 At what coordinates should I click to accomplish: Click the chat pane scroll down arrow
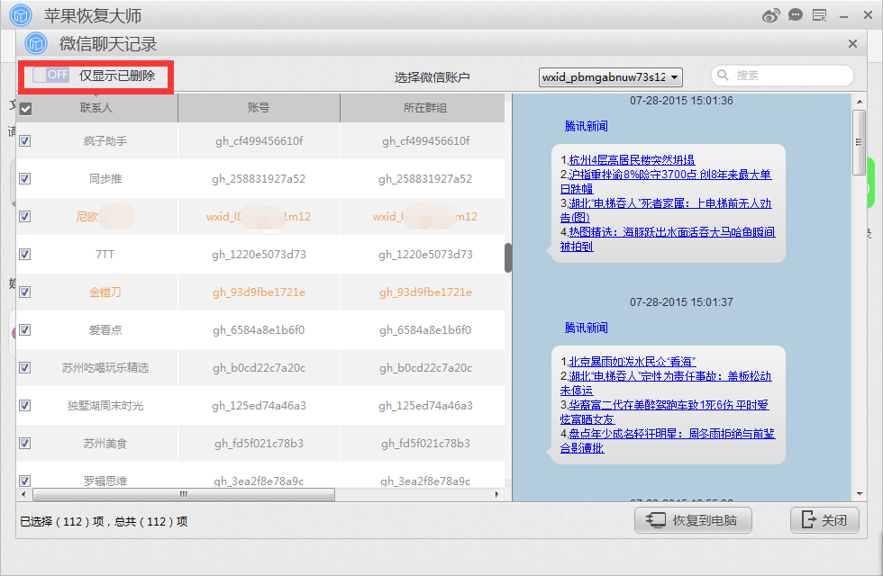click(x=860, y=494)
